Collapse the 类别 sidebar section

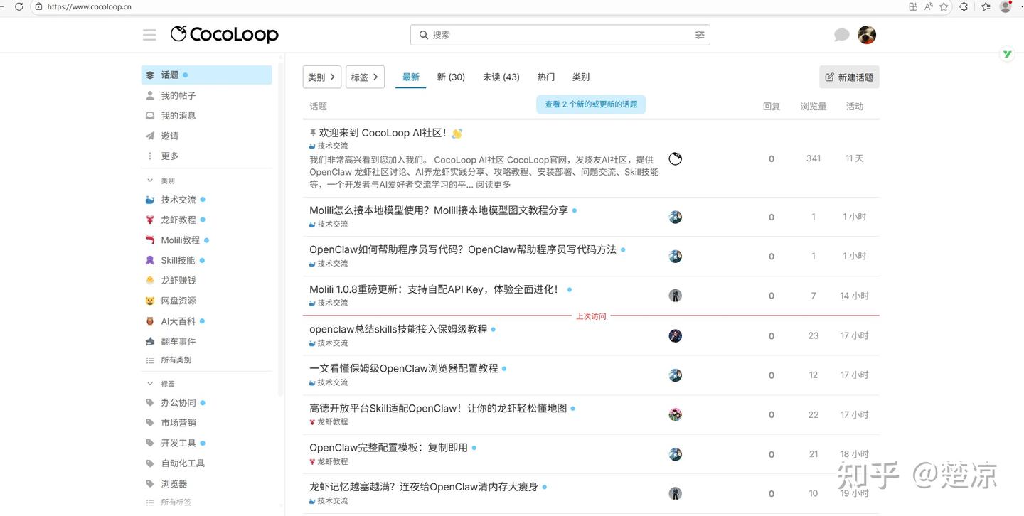point(161,181)
